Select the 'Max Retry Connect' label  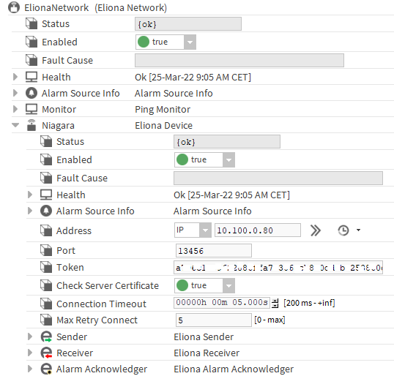[x=97, y=320]
